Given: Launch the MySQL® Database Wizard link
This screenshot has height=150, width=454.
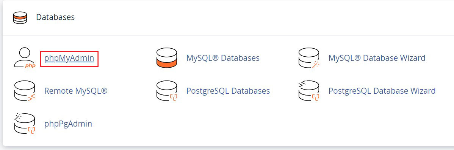Looking at the screenshot, I should coord(377,58).
